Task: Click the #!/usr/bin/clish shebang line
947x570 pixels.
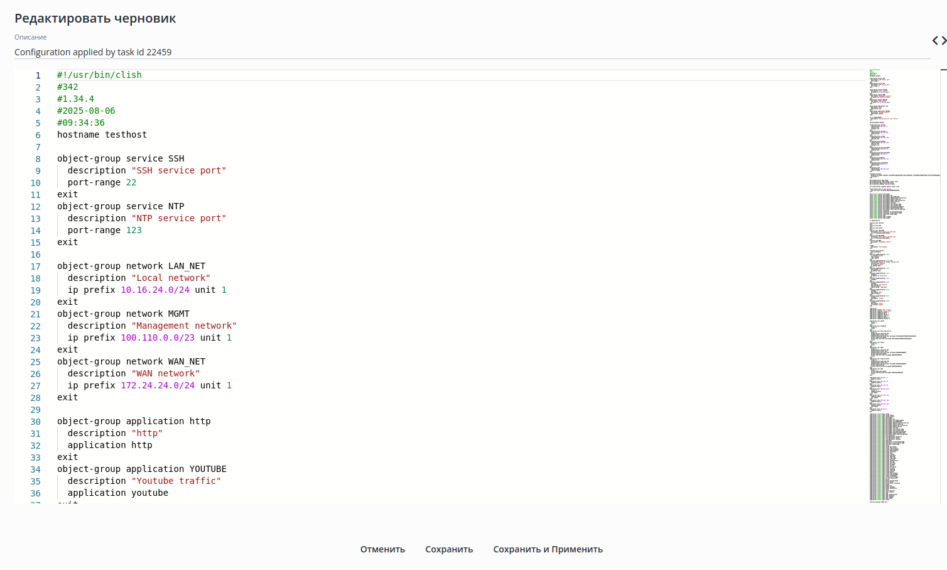Action: [x=99, y=75]
